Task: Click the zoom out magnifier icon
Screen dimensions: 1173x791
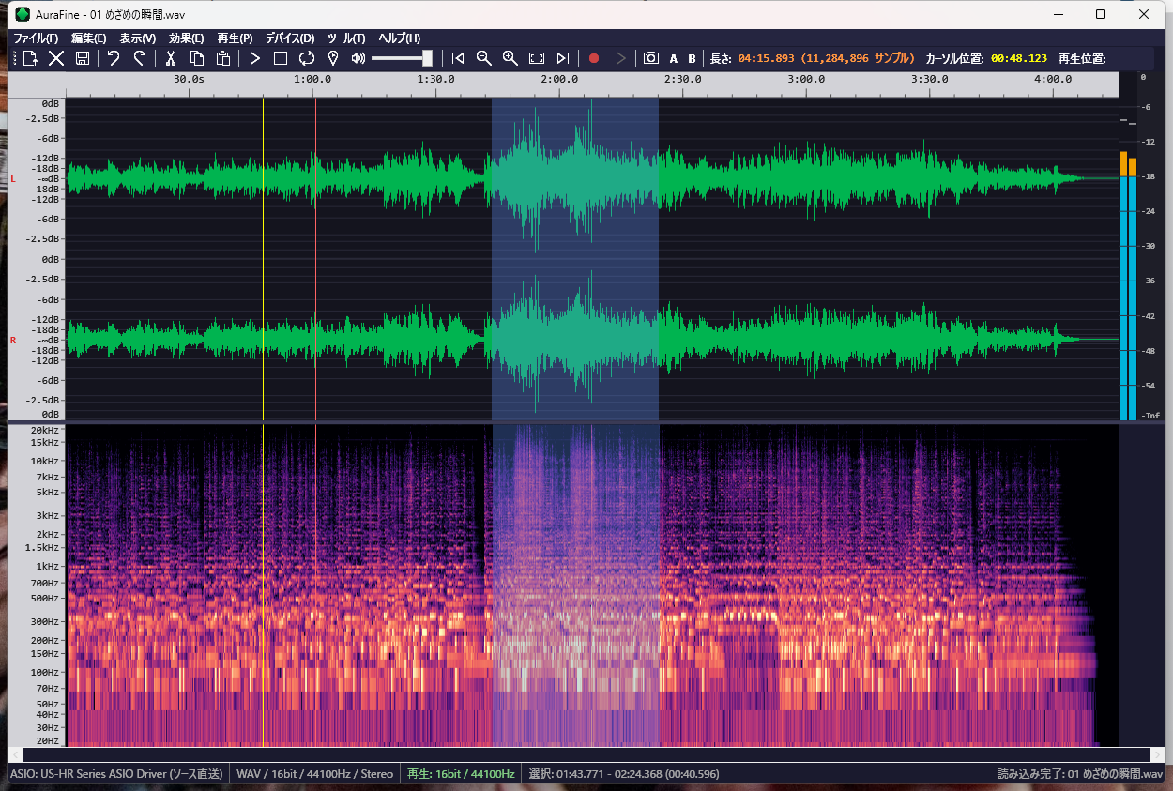Action: pos(484,58)
